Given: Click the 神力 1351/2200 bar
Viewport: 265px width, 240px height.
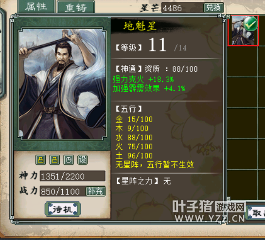Looking at the screenshot, I should 72,176.
